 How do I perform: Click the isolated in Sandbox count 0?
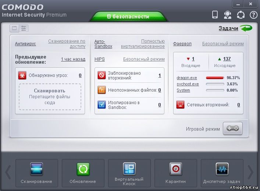tap(160, 105)
